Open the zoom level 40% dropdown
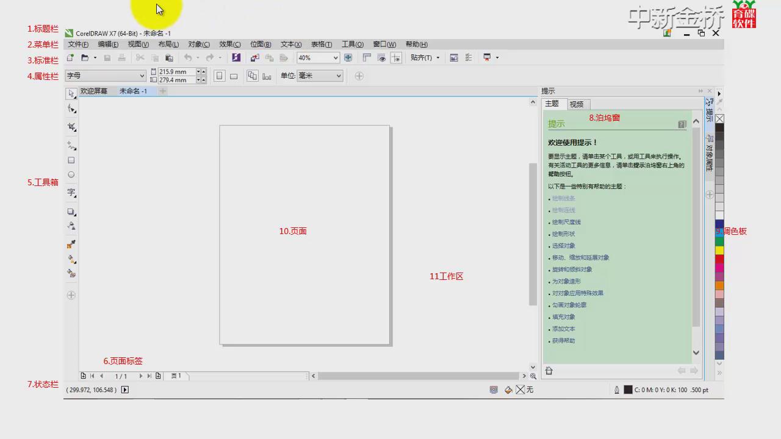 [x=335, y=58]
